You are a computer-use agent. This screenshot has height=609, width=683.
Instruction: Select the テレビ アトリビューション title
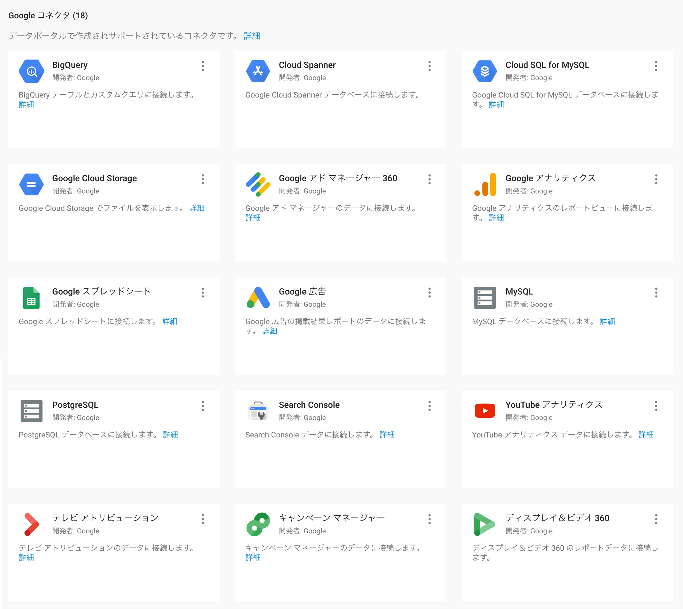(106, 518)
